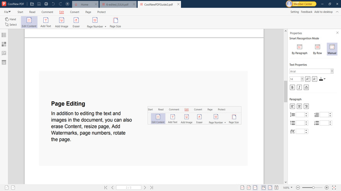
Task: Select By Paragraph recognition mode
Action: [x=300, y=49]
